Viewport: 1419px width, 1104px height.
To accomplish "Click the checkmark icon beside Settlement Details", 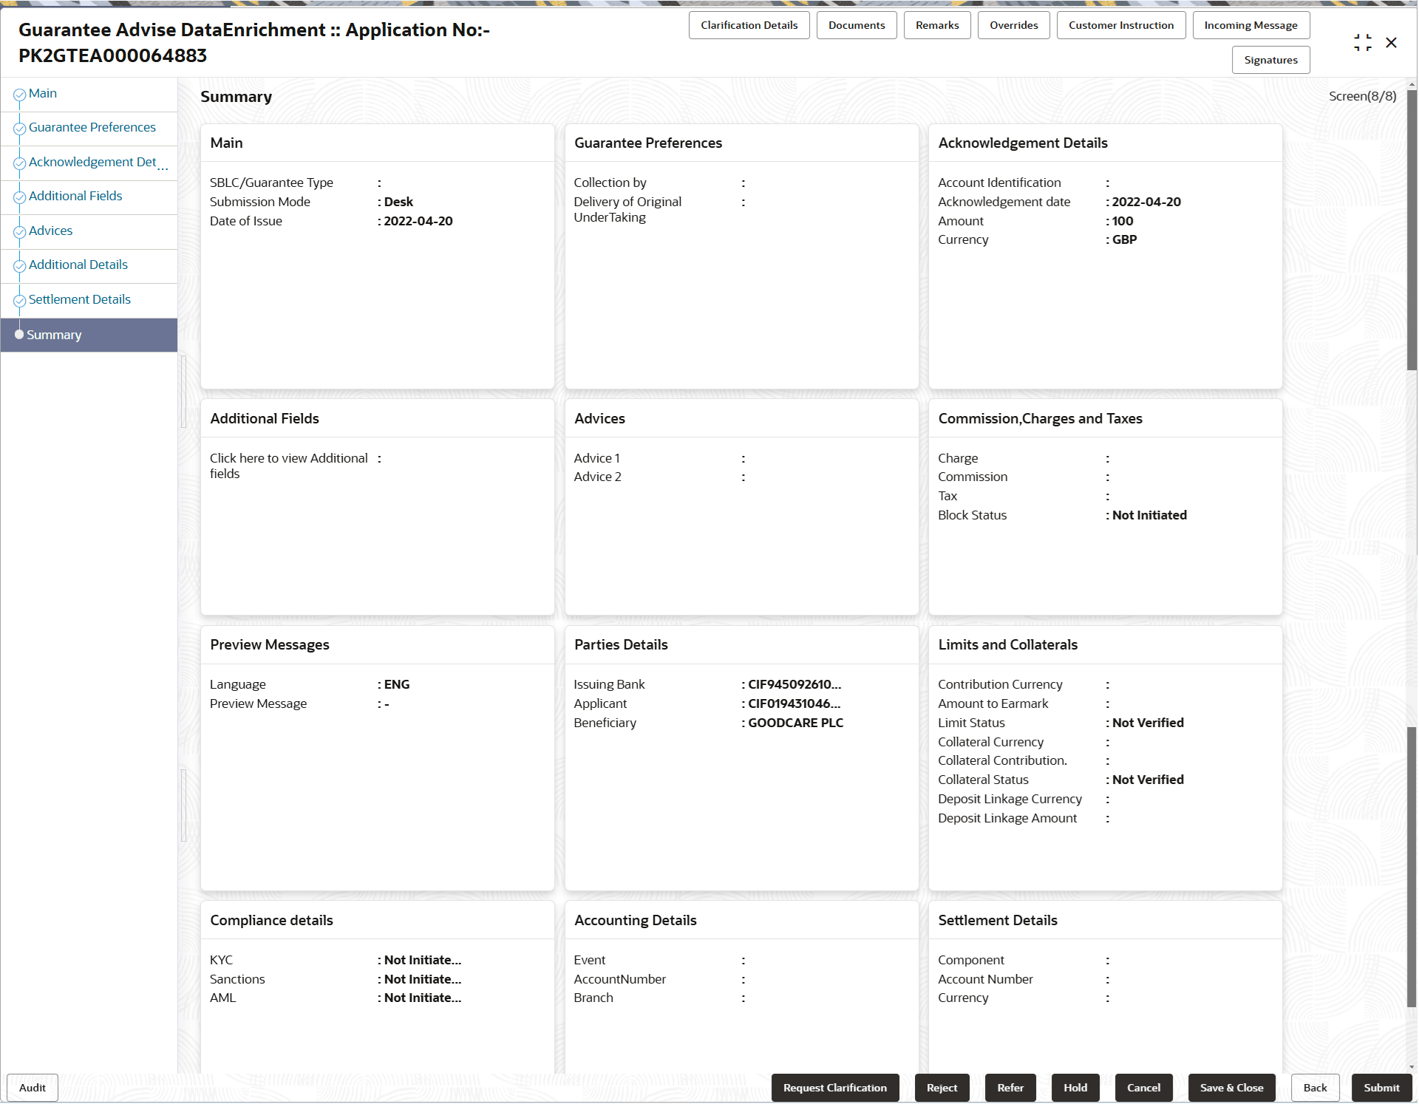I will coord(20,301).
